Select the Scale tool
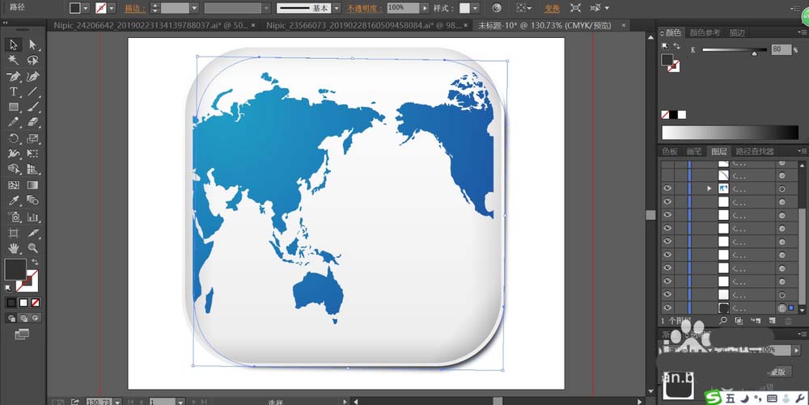Viewport: 809px width, 405px height. point(32,138)
